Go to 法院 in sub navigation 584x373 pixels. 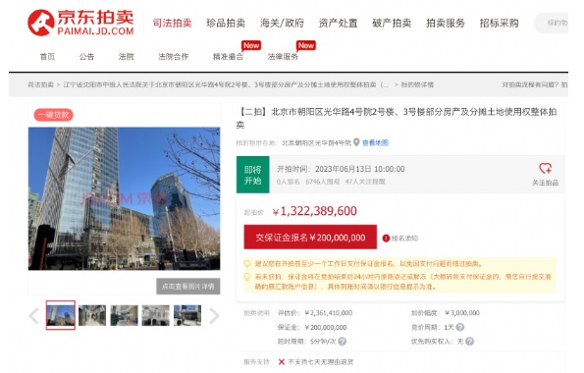tap(126, 57)
